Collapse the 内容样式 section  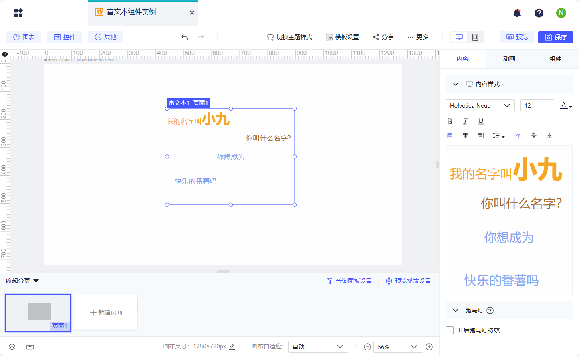point(456,84)
